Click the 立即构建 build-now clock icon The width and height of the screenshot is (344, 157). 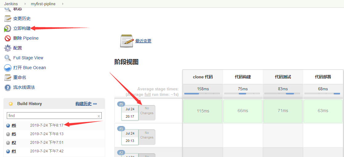[x=7, y=29]
